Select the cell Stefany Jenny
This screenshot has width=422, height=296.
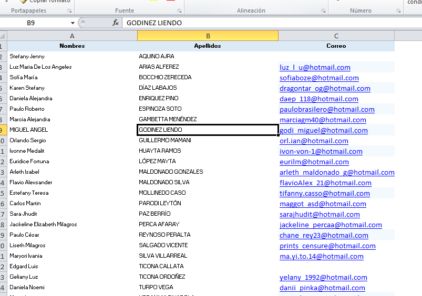(x=72, y=57)
